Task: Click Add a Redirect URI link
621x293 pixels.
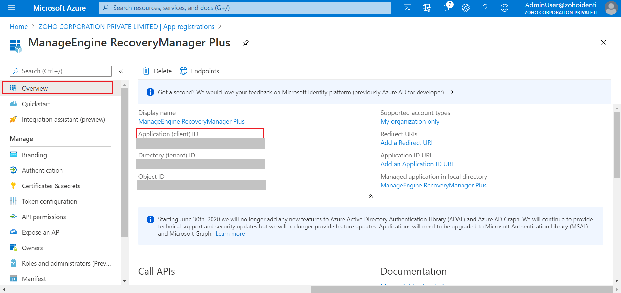Action: tap(407, 143)
